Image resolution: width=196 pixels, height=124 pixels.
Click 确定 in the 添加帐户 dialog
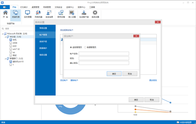click(x=114, y=74)
